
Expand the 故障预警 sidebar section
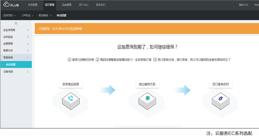16,43
